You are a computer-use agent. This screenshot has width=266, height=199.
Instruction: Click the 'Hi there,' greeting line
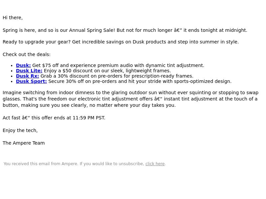click(x=13, y=18)
